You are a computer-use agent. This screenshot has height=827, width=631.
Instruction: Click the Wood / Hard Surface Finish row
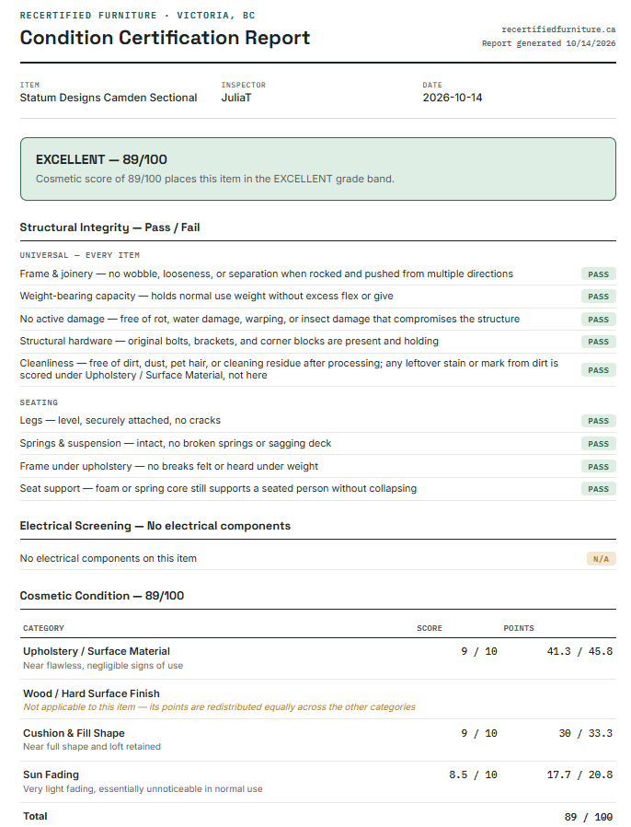(x=318, y=699)
